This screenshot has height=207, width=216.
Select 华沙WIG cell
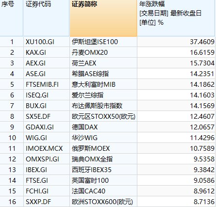(103, 138)
